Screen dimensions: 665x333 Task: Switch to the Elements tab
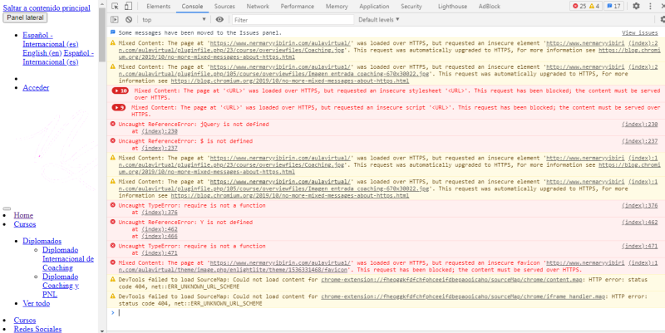[158, 7]
